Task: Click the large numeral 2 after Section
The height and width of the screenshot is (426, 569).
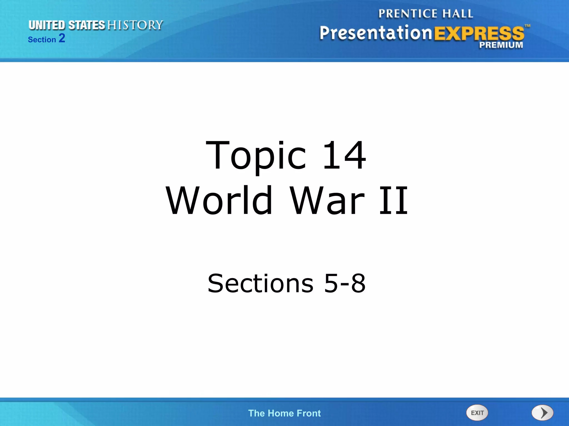Action: click(62, 38)
